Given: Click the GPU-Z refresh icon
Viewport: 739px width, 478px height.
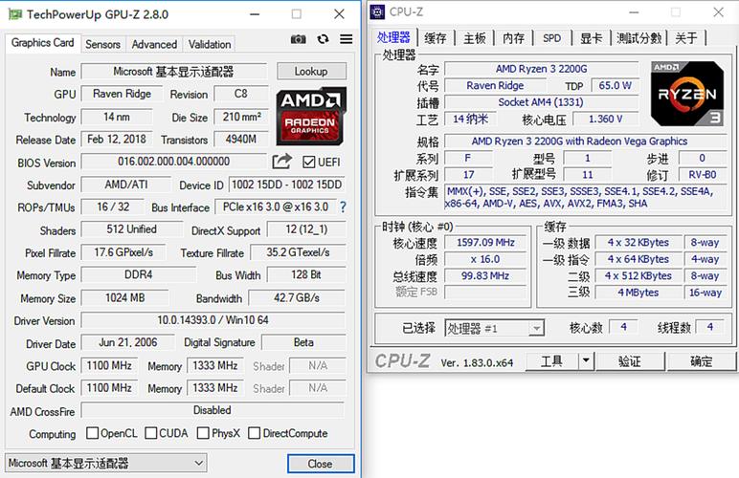Looking at the screenshot, I should pyautogui.click(x=323, y=39).
